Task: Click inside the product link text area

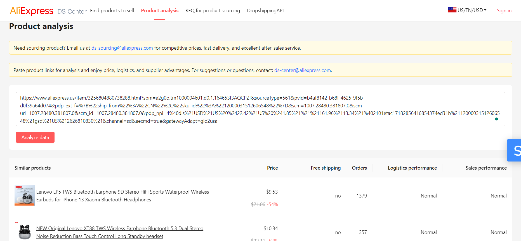Action: pos(260,109)
